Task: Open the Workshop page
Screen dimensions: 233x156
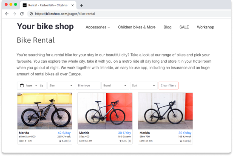Action: (x=205, y=27)
